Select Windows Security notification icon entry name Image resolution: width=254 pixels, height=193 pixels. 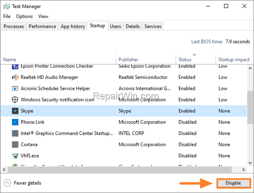(x=57, y=100)
